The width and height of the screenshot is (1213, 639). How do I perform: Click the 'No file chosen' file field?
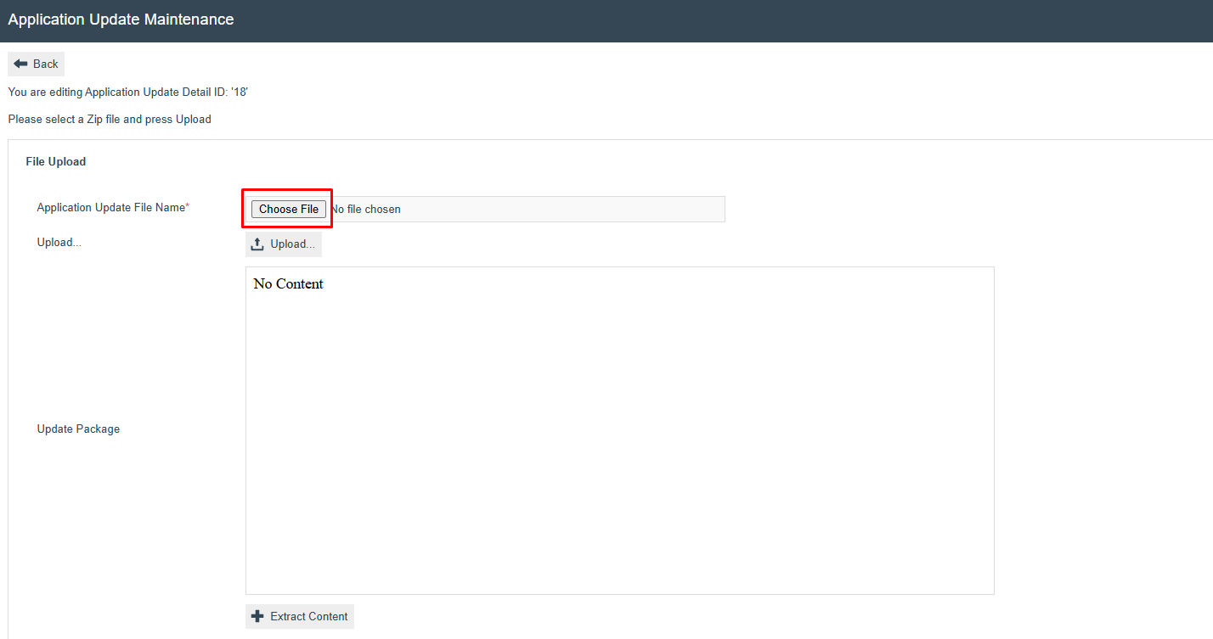coord(485,209)
